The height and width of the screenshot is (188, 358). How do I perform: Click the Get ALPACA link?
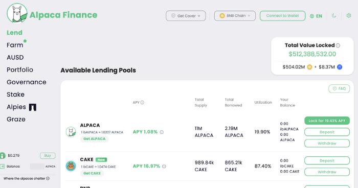94,139
